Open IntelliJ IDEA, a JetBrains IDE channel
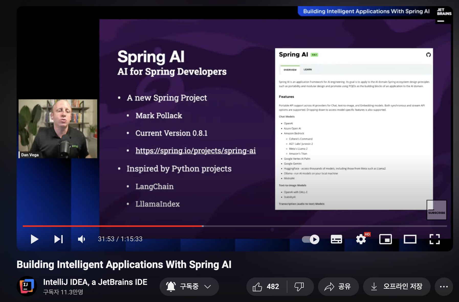 coord(95,282)
